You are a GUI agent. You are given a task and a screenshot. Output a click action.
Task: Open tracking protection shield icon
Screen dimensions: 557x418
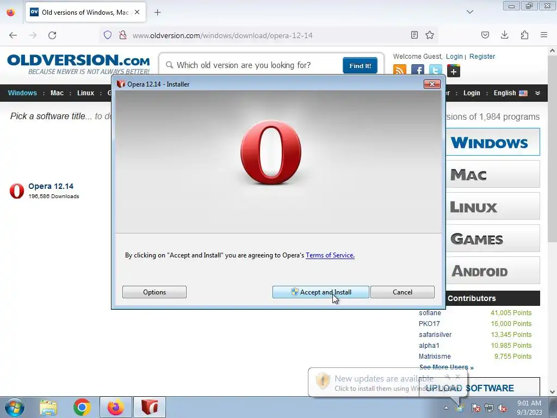[108, 35]
